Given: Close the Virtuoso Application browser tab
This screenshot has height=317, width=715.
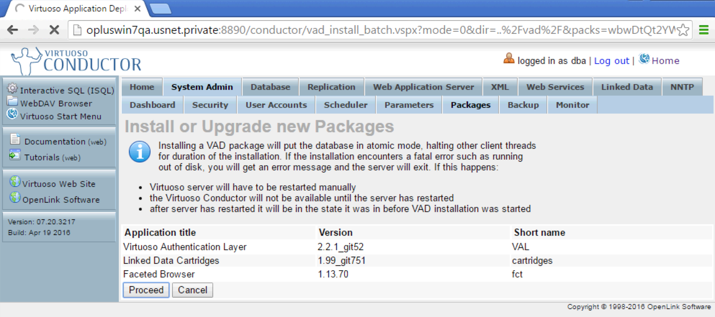Looking at the screenshot, I should (x=137, y=9).
